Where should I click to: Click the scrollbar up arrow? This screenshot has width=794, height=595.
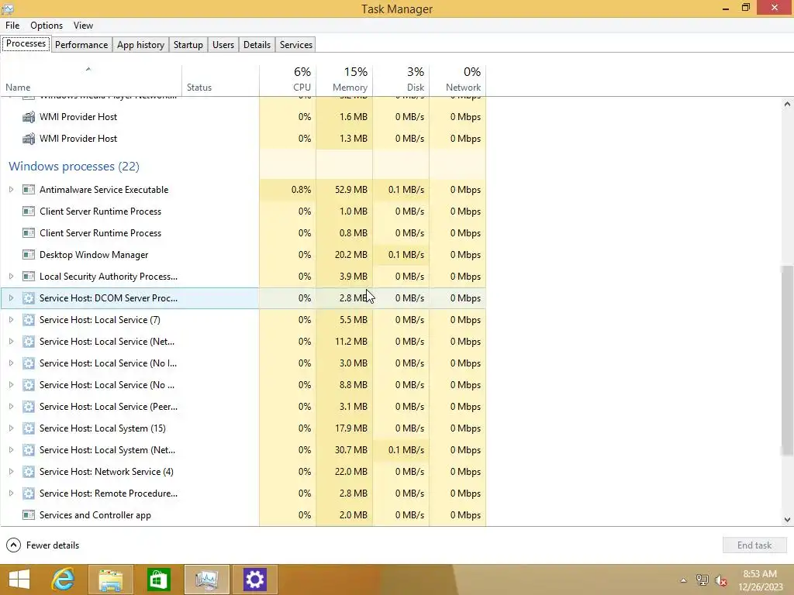[787, 105]
